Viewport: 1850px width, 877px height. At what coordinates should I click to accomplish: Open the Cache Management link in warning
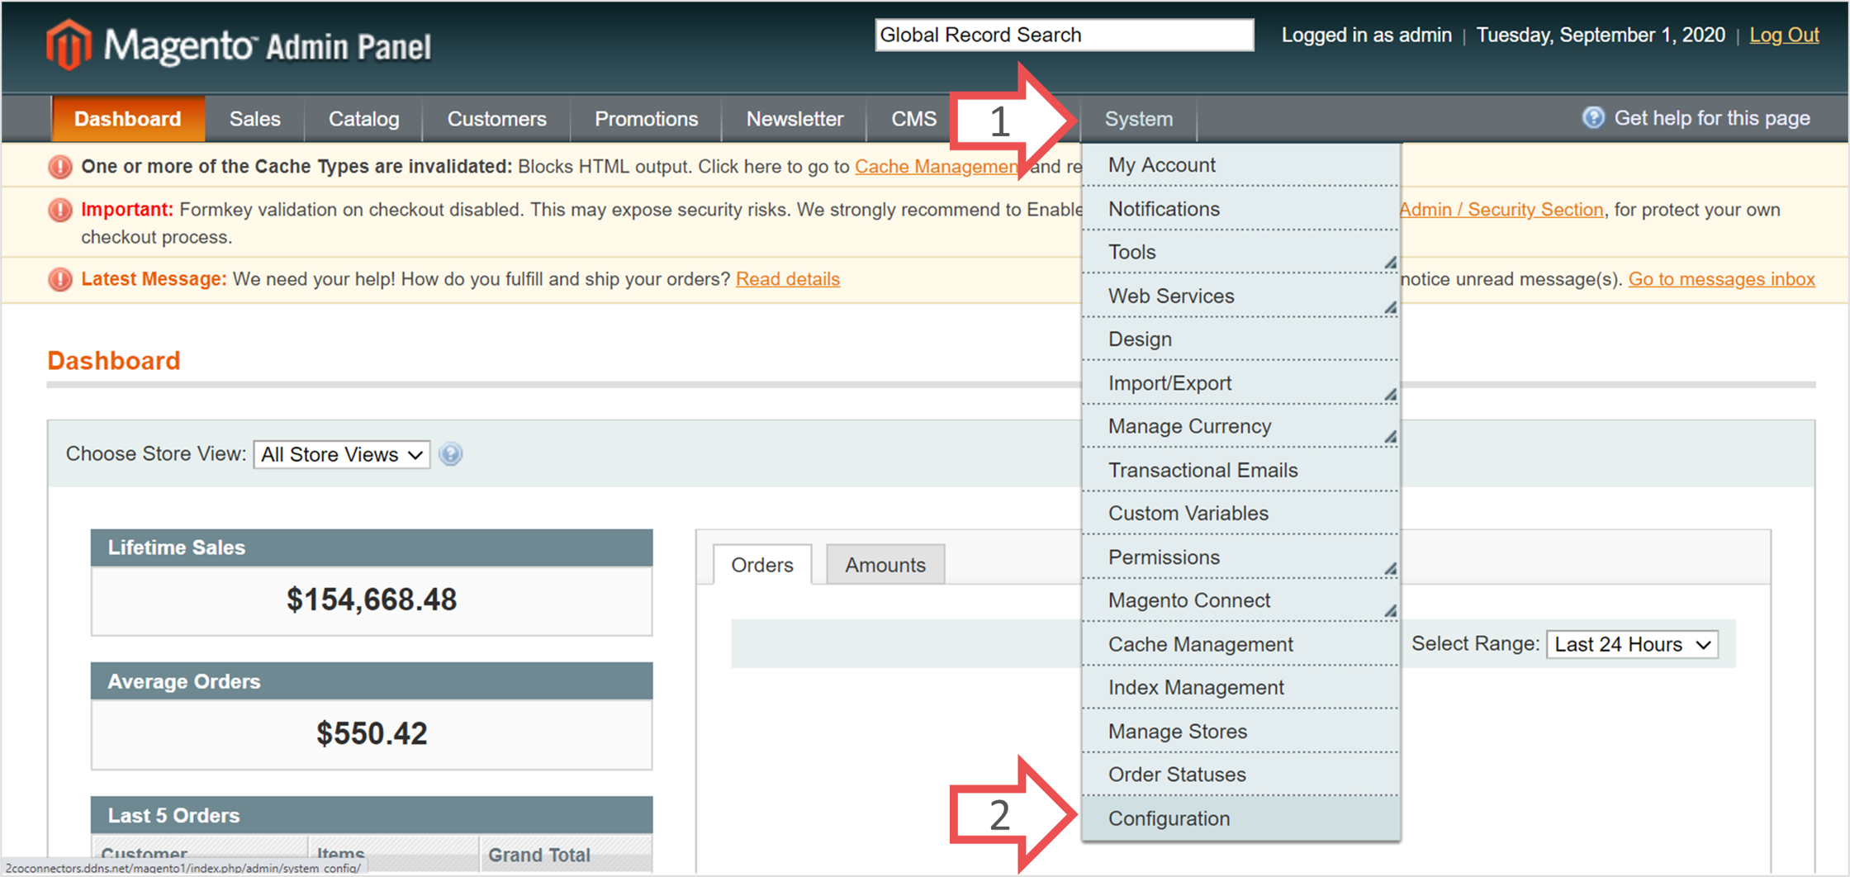point(937,167)
